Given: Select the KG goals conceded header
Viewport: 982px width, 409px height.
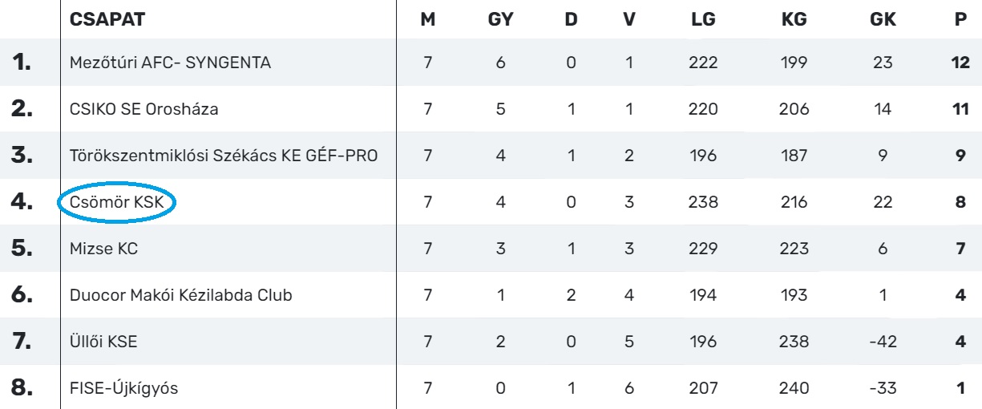Looking at the screenshot, I should [x=794, y=20].
